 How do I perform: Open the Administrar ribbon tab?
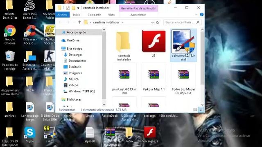click(138, 15)
